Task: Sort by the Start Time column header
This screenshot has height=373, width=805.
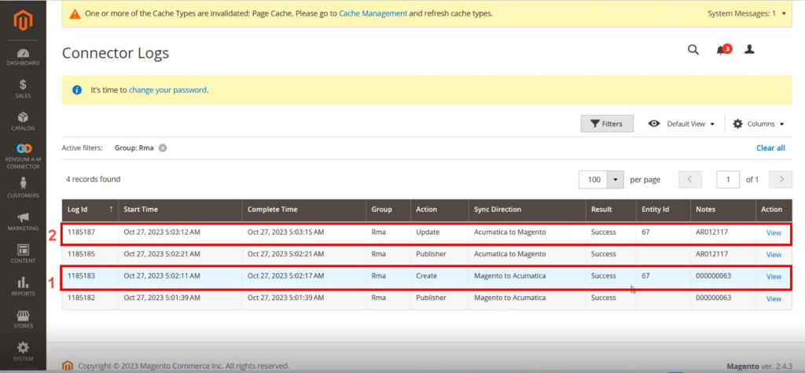Action: click(x=180, y=210)
